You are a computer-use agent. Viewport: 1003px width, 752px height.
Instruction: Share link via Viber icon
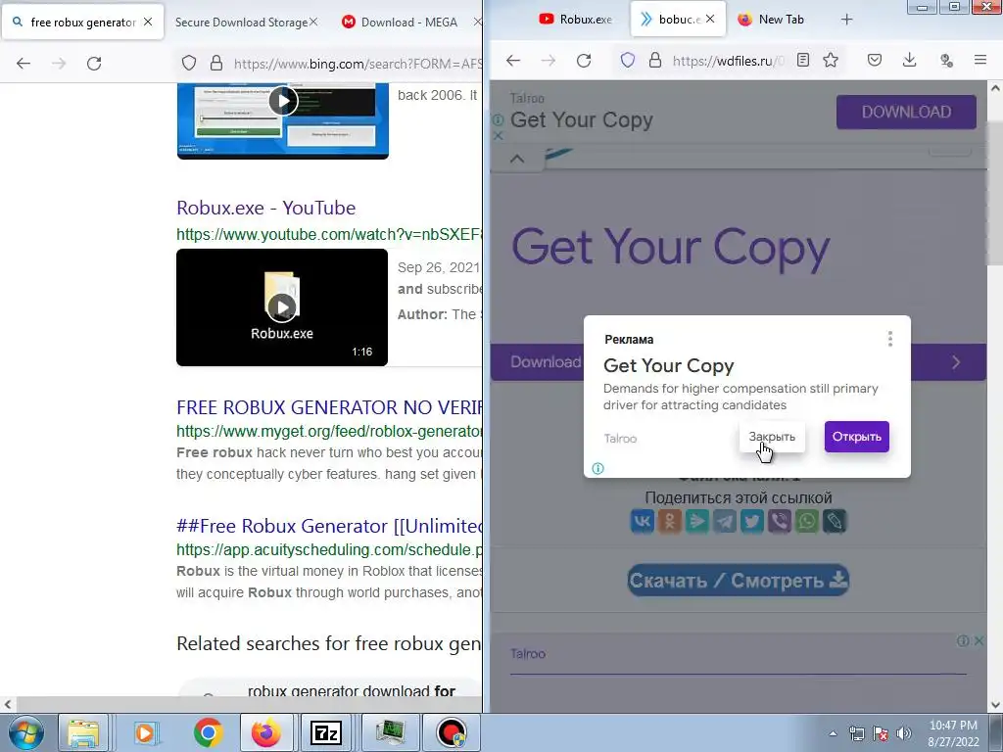(780, 521)
